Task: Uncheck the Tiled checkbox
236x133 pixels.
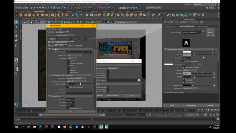Action: tap(69, 65)
